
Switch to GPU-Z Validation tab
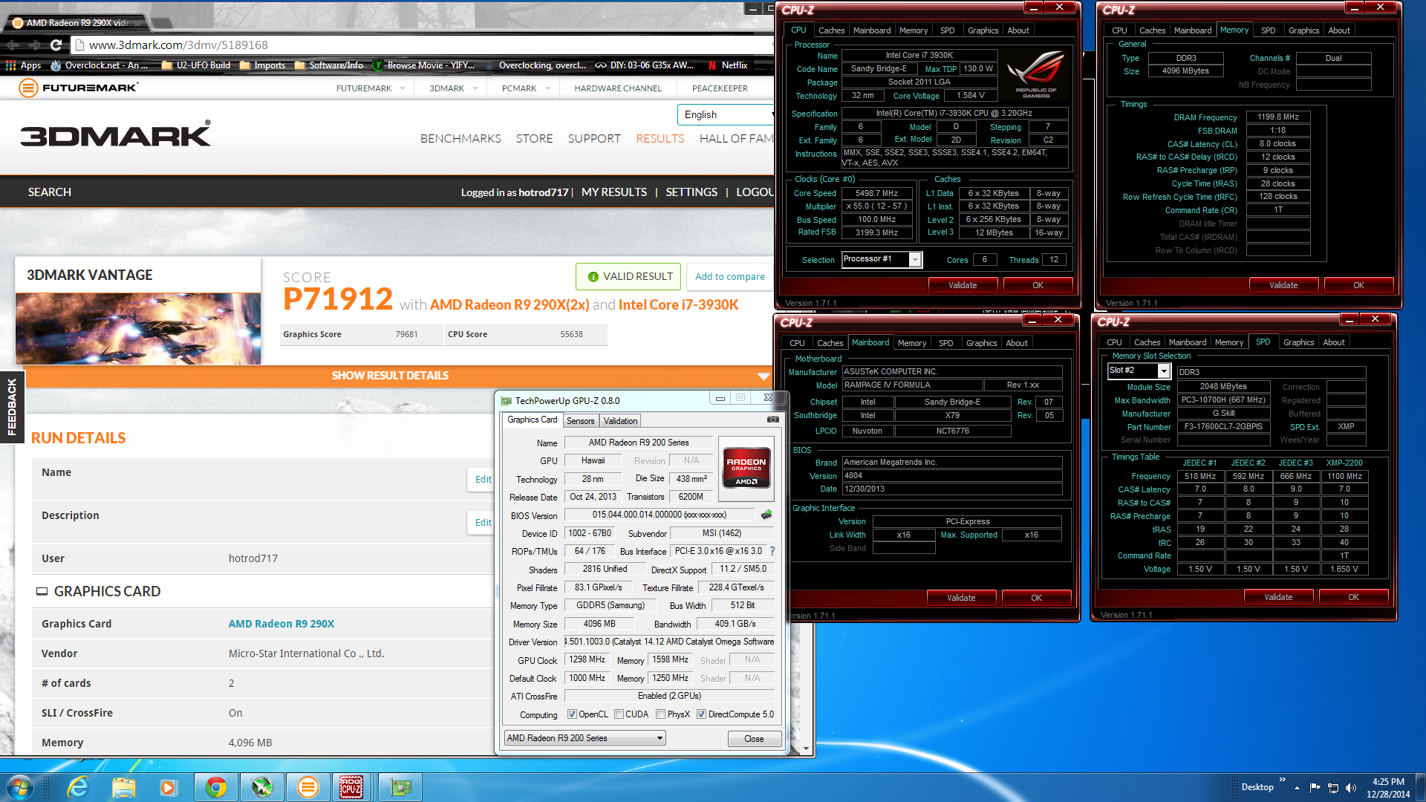620,421
